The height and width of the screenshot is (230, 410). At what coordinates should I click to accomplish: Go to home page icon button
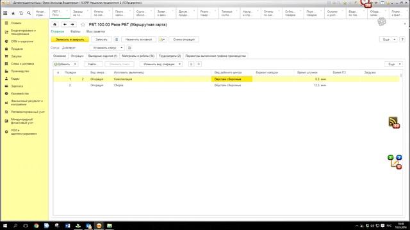click(54, 24)
